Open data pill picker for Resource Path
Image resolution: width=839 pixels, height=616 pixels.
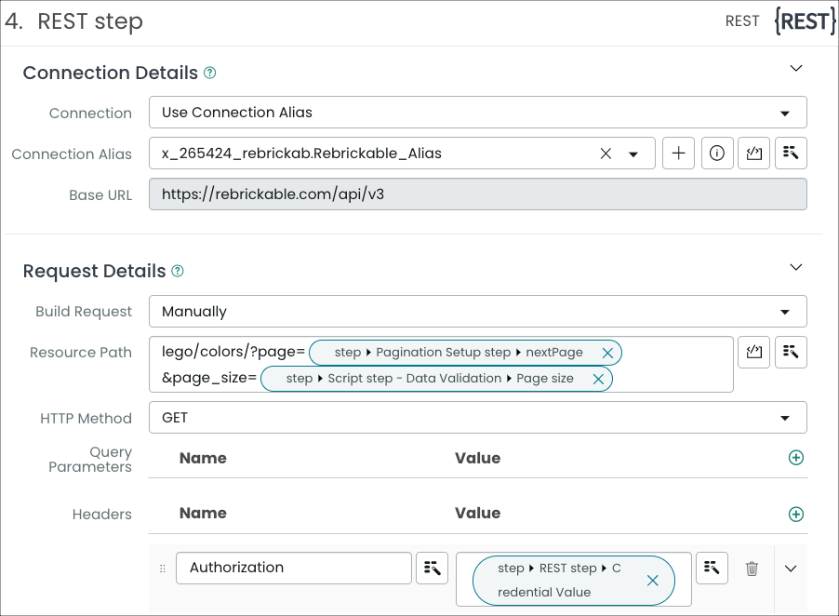[793, 352]
